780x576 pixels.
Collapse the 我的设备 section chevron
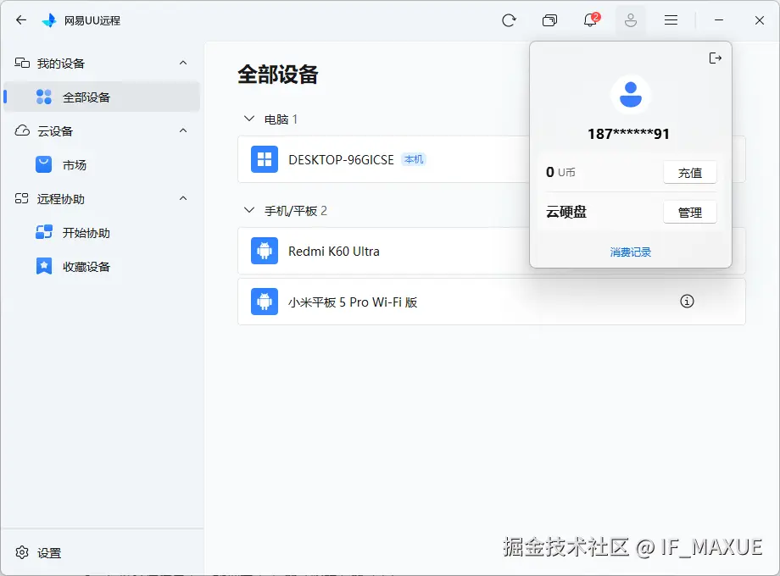[x=183, y=64]
